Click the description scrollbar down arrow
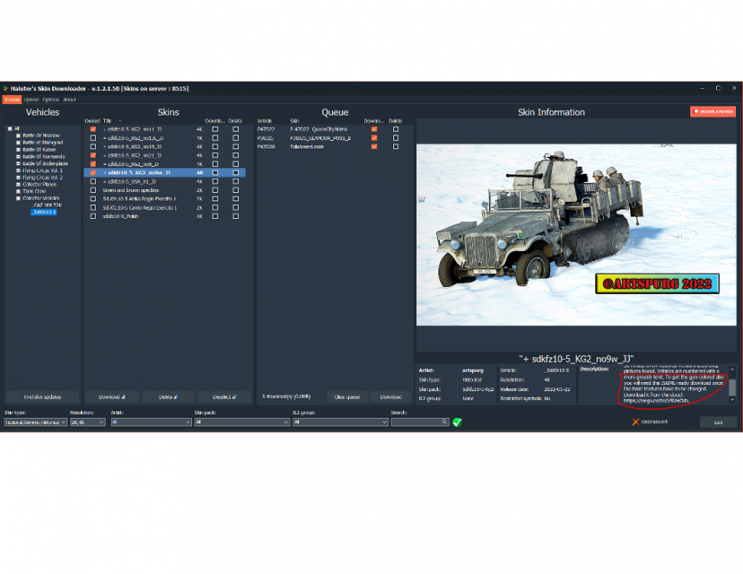The width and height of the screenshot is (743, 574). pos(732,400)
